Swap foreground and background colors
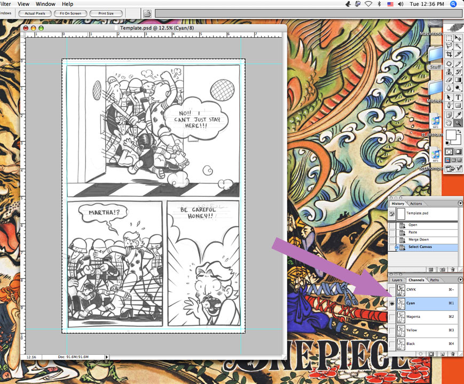Viewport: 464px width, 384px height. tap(459, 131)
